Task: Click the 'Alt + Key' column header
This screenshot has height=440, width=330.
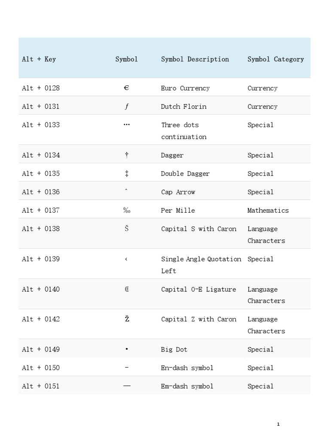Action: tap(39, 59)
